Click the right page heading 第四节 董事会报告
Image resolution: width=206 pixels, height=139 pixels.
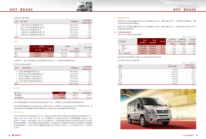tap(184, 9)
